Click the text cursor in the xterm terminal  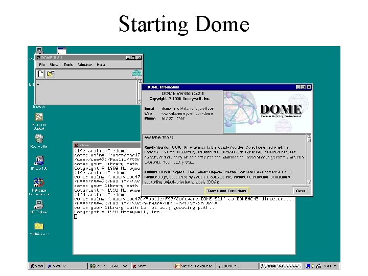click(x=76, y=216)
